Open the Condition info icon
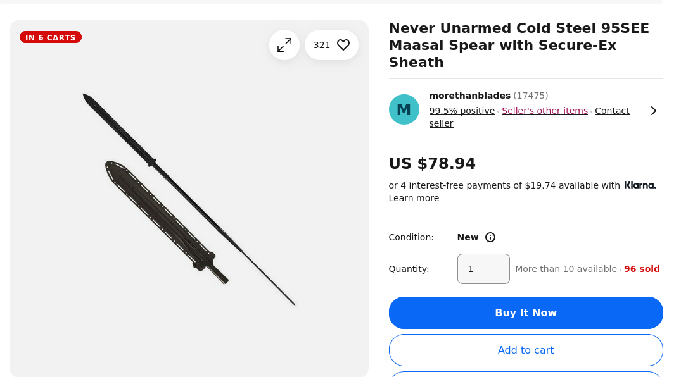Image resolution: width=681 pixels, height=377 pixels. click(490, 237)
